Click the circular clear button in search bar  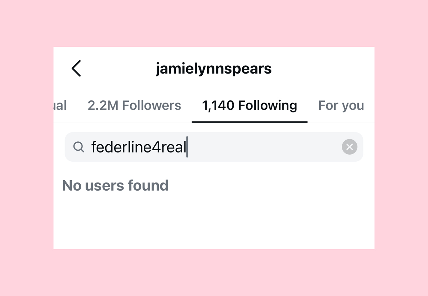(x=349, y=147)
